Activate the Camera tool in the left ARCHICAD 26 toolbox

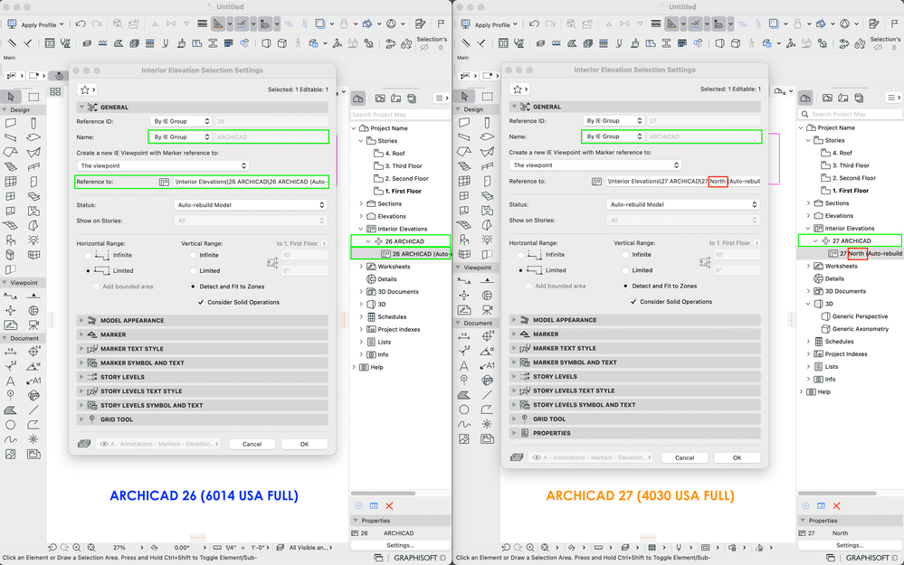click(33, 325)
